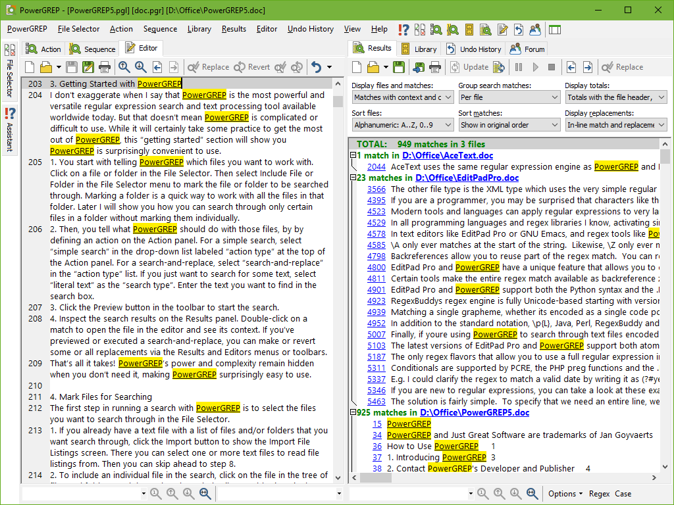Click the Library cabinet icon in the main toolbar
This screenshot has height=505, width=674.
(x=469, y=30)
